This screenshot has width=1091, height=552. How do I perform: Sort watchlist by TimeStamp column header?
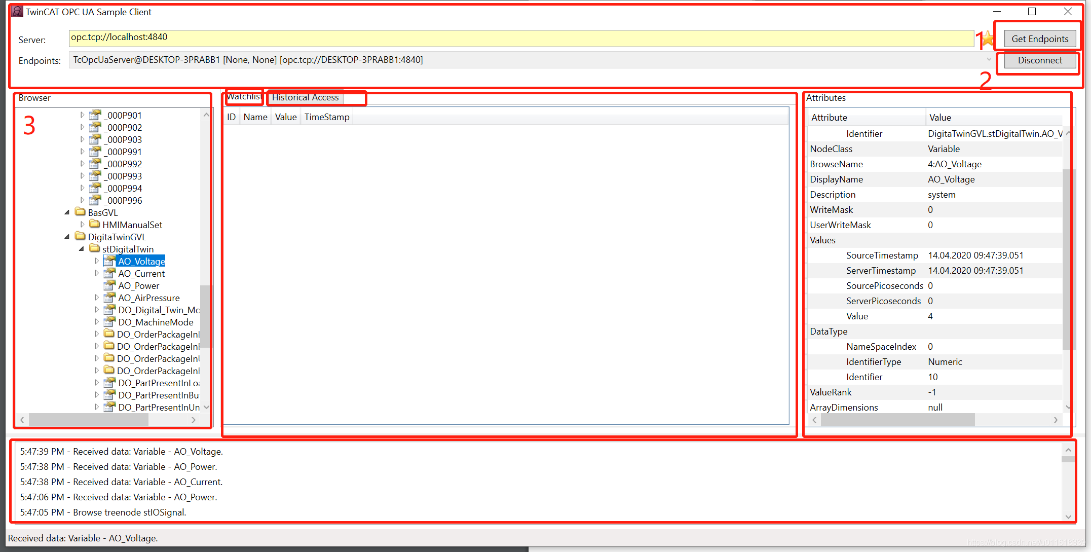(327, 117)
